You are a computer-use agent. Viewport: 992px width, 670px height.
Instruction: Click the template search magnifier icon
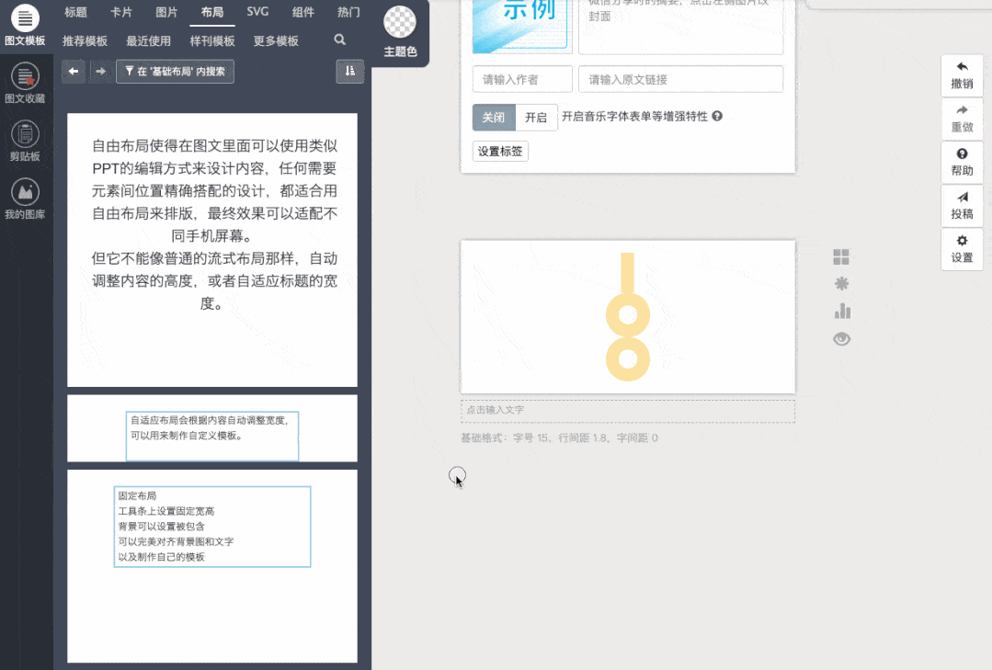(x=340, y=40)
